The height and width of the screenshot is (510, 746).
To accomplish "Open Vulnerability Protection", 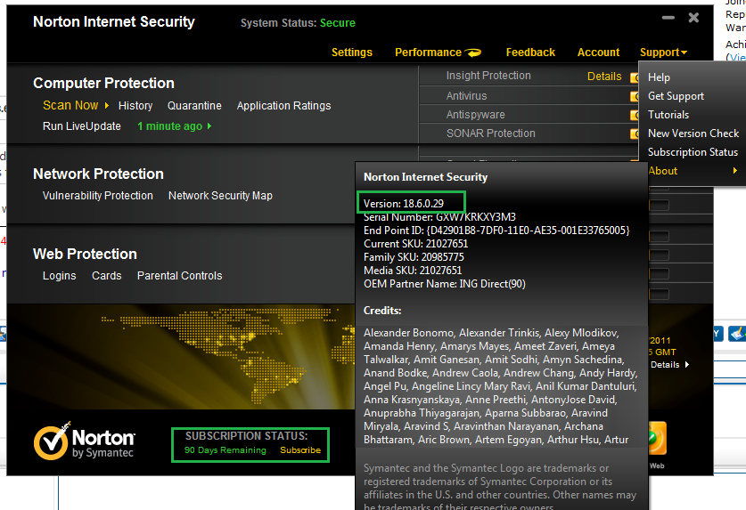I will click(97, 195).
